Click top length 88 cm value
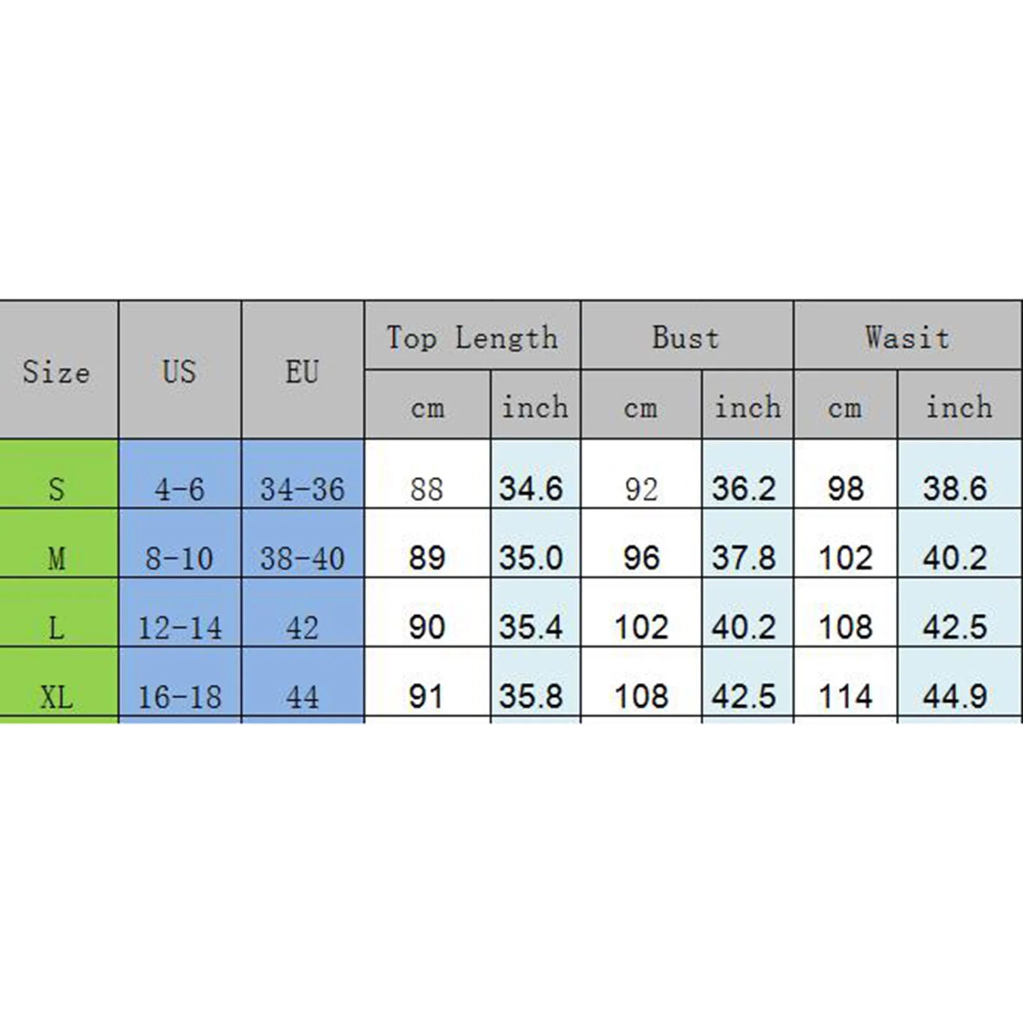1023x1023 pixels. [x=426, y=489]
